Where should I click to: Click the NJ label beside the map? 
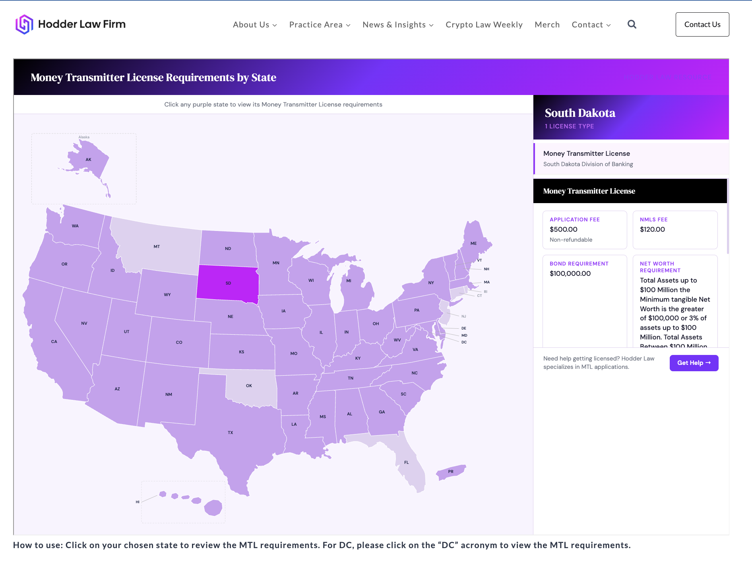click(463, 316)
